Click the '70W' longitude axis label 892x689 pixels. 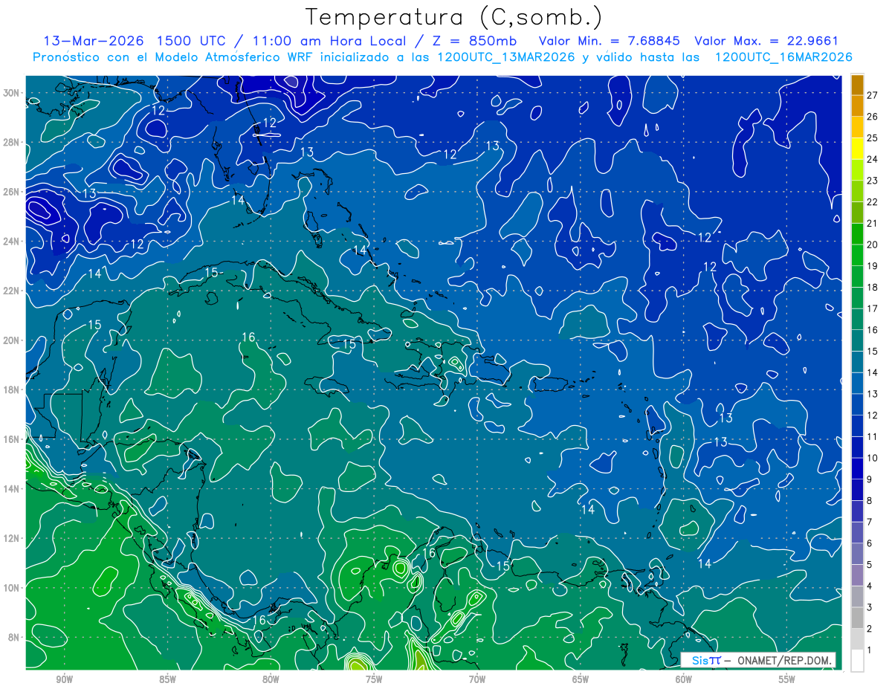click(477, 679)
